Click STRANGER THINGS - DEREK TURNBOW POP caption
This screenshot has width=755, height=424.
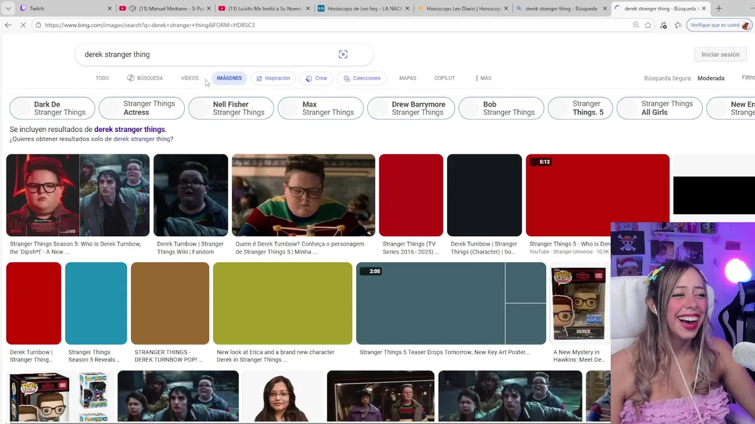(169, 356)
